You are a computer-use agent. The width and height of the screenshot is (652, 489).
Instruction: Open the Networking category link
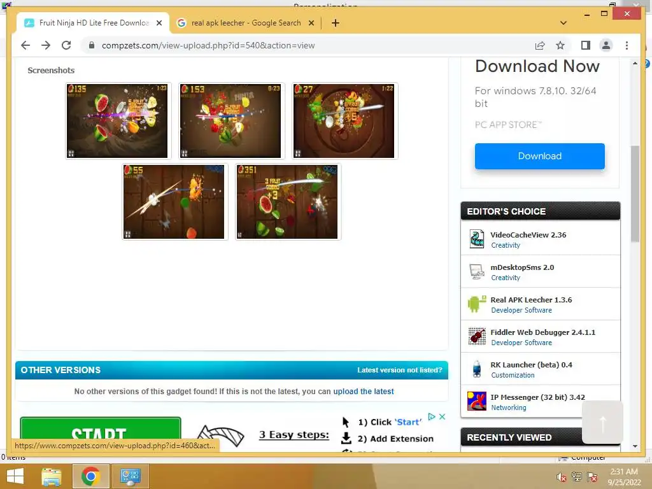coord(509,407)
